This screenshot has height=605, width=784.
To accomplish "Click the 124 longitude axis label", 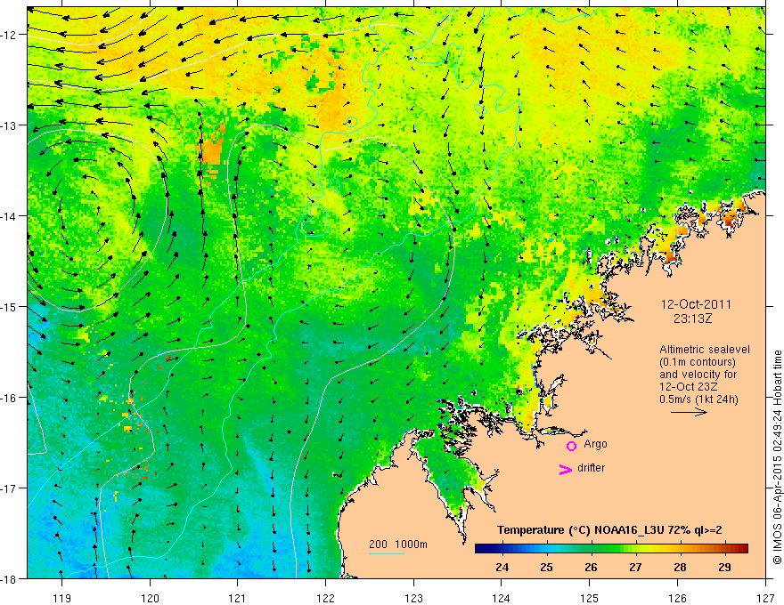I will [x=502, y=598].
